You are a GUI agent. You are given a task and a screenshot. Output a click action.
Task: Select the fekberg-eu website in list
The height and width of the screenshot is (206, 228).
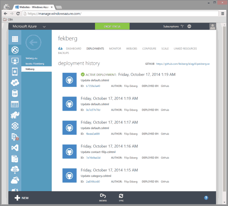click(32, 58)
